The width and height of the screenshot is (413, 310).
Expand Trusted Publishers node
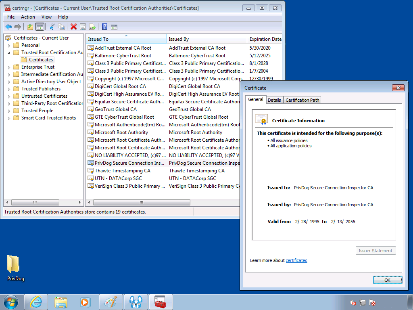point(9,89)
